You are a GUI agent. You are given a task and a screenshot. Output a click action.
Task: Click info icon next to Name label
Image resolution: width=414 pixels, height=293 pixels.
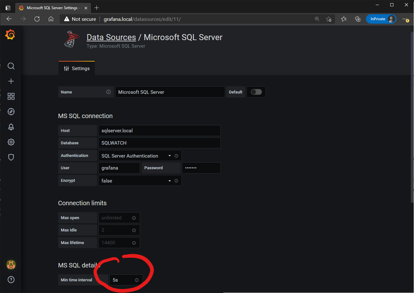(108, 92)
